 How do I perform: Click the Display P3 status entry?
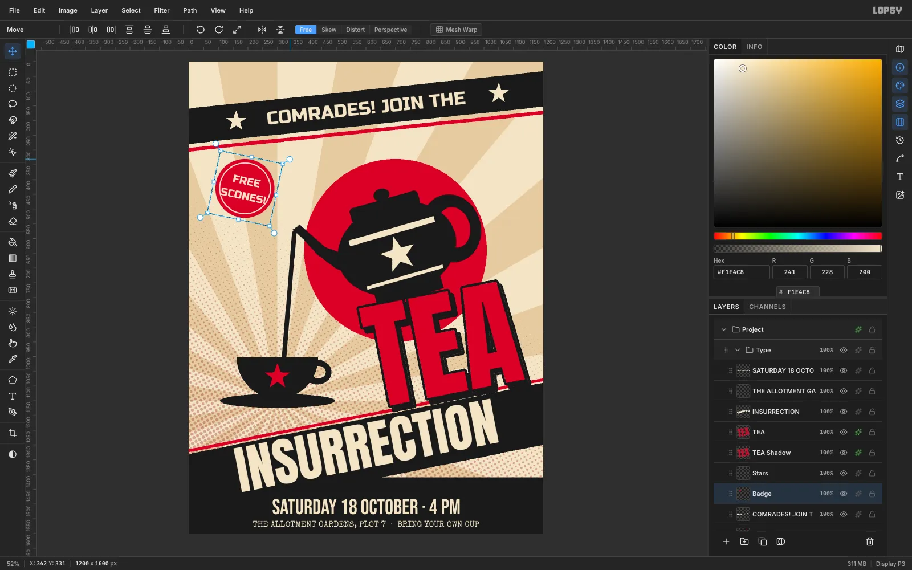click(890, 564)
